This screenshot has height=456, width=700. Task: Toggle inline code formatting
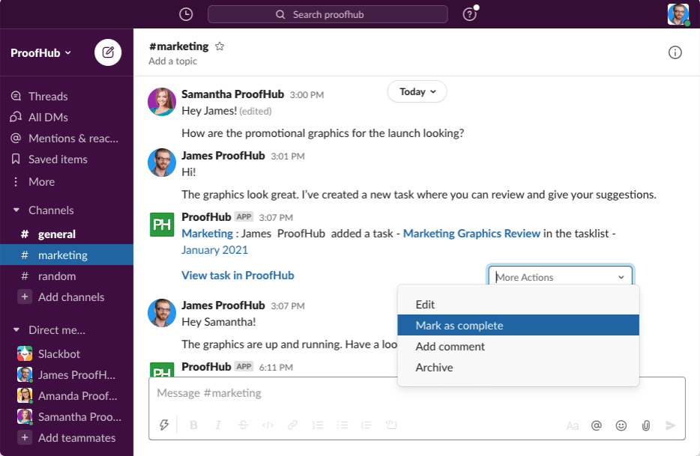[x=268, y=425]
